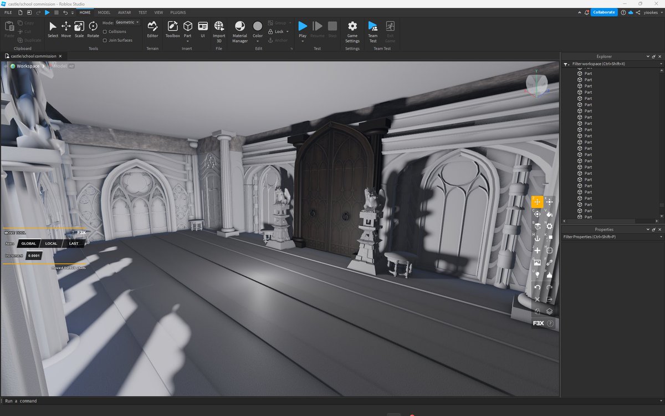Select F3X anchor tool (M)
This screenshot has width=665, height=416.
click(537, 239)
